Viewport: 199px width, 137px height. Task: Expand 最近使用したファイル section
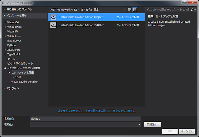[4, 9]
